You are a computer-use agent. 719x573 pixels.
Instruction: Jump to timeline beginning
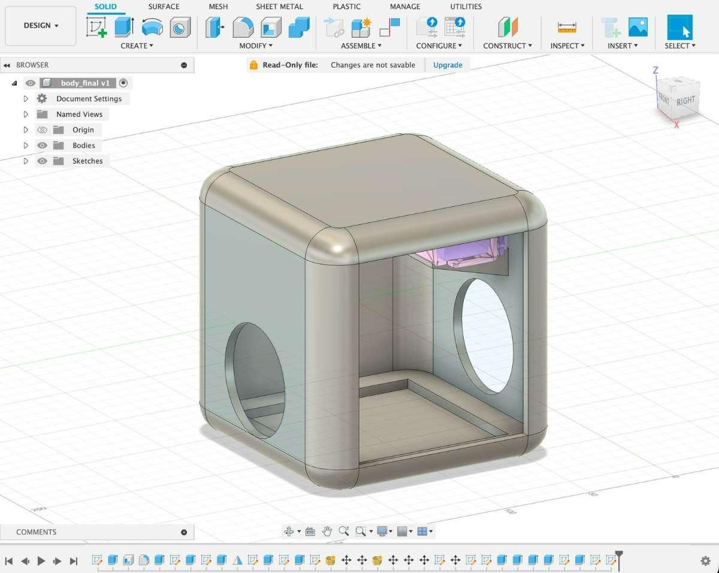[x=9, y=561]
